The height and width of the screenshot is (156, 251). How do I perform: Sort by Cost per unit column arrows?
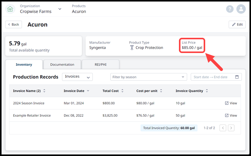tap(161, 91)
